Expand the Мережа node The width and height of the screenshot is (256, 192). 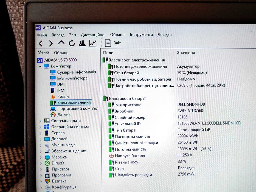(41, 157)
